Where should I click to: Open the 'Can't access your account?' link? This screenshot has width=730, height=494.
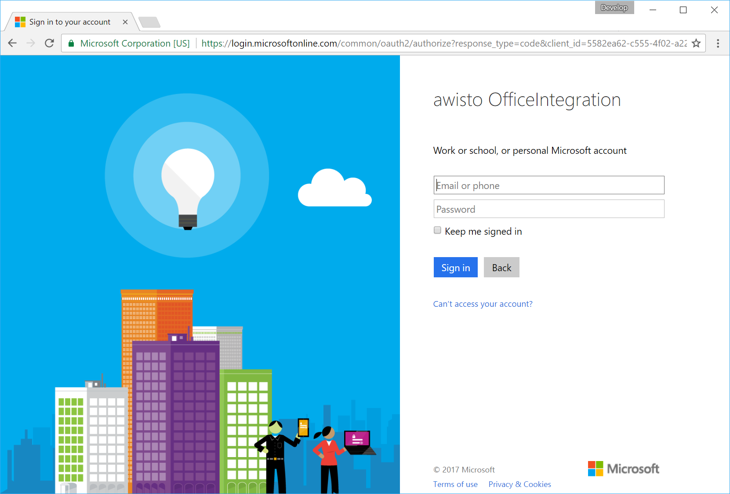point(483,304)
